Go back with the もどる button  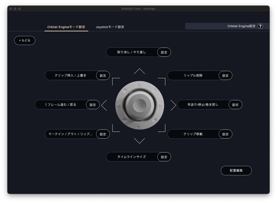click(25, 40)
